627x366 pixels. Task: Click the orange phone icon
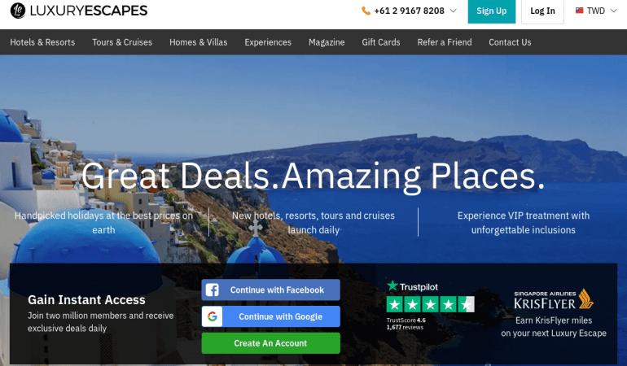tap(366, 11)
